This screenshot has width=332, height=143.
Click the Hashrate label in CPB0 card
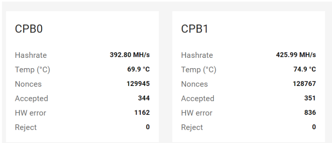click(x=31, y=55)
